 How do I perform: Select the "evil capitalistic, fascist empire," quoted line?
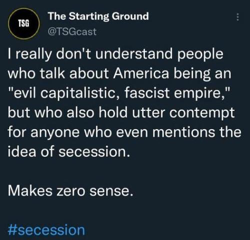point(119,93)
